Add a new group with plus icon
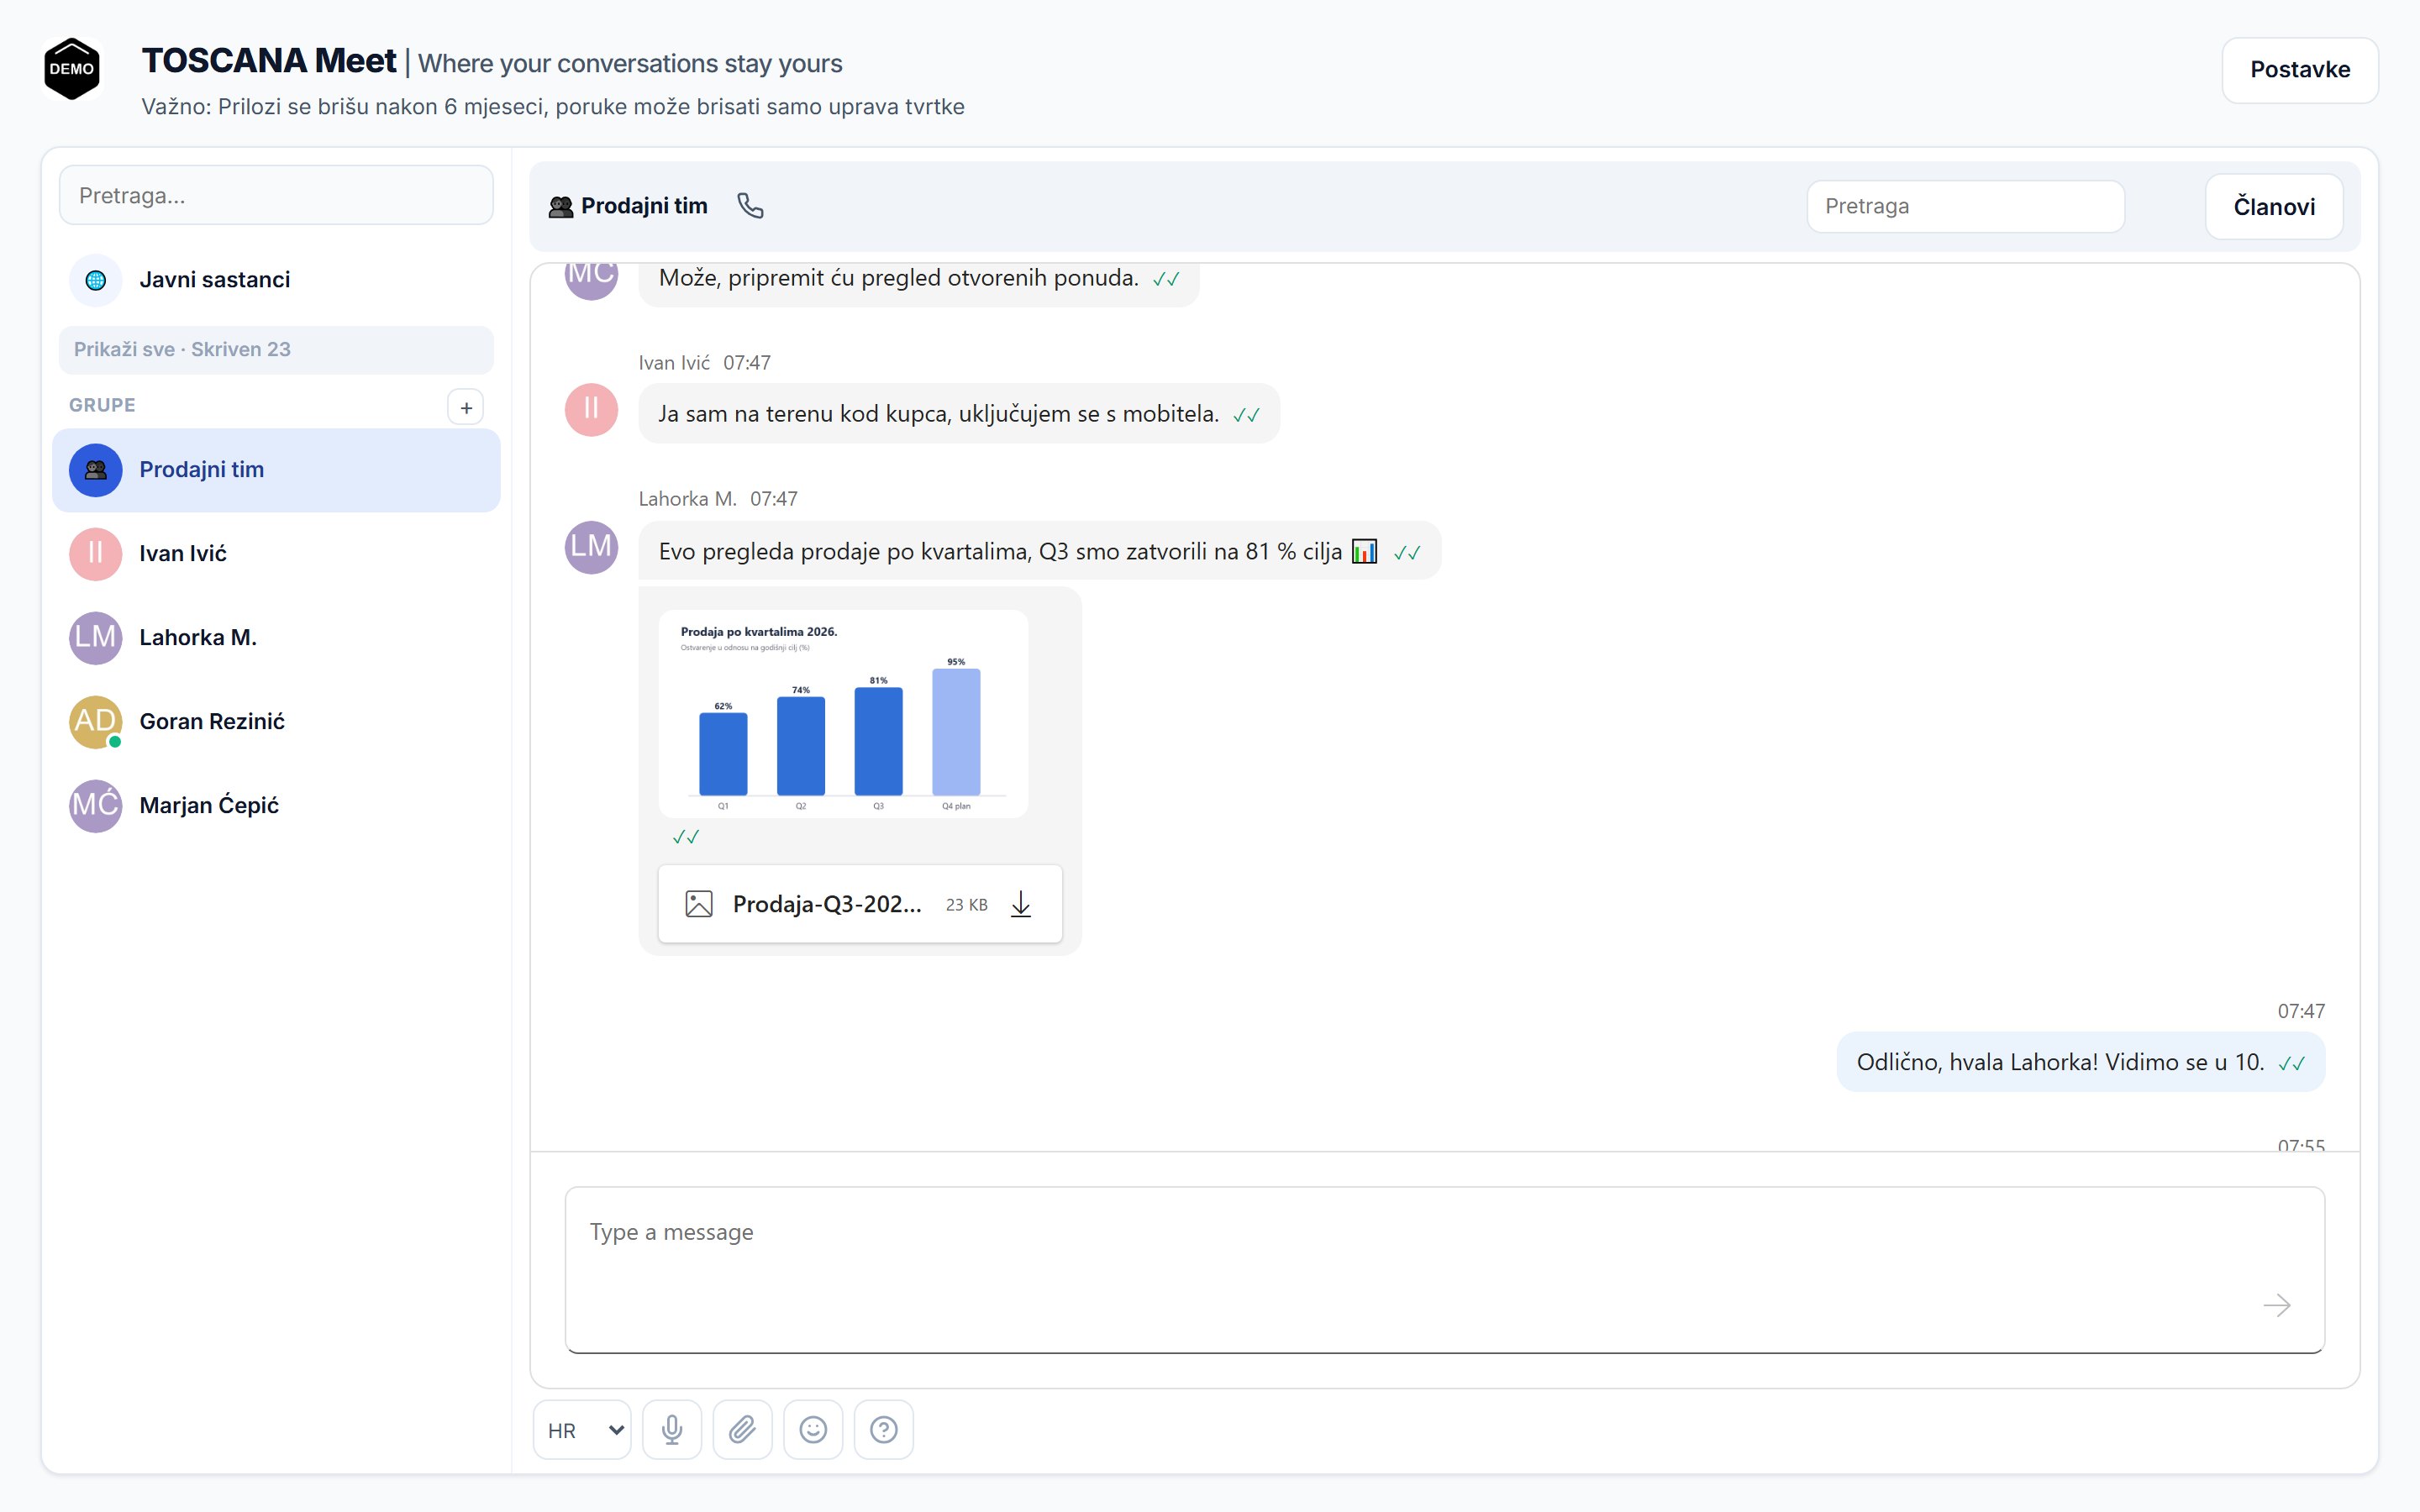The image size is (2420, 1512). pyautogui.click(x=466, y=407)
